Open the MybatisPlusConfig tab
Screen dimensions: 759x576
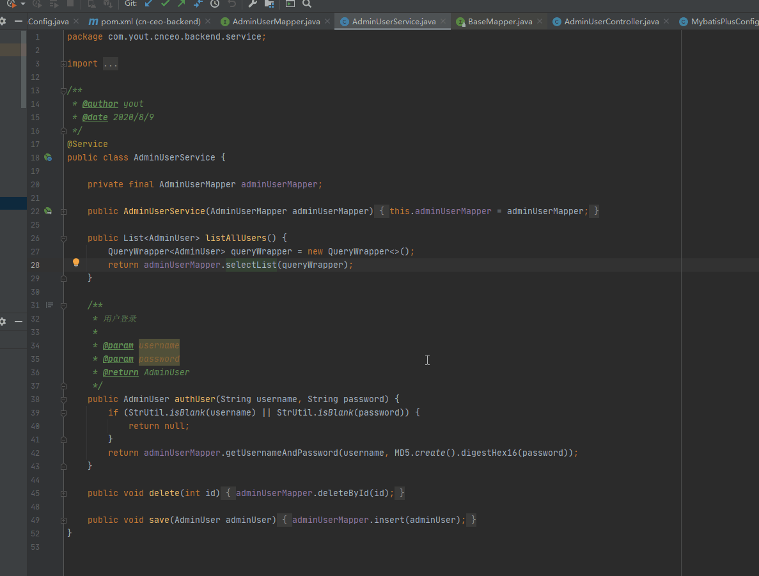click(x=719, y=21)
